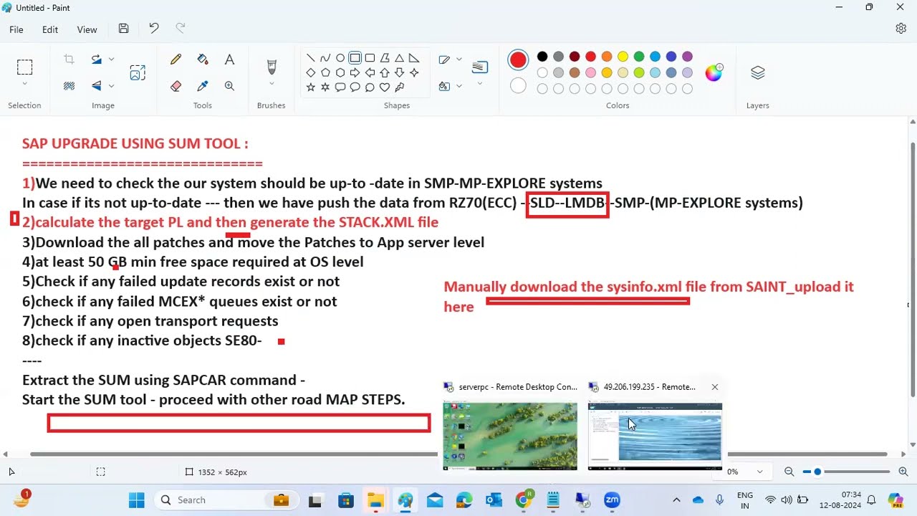
Task: Choose the Diamond shape
Action: click(310, 72)
